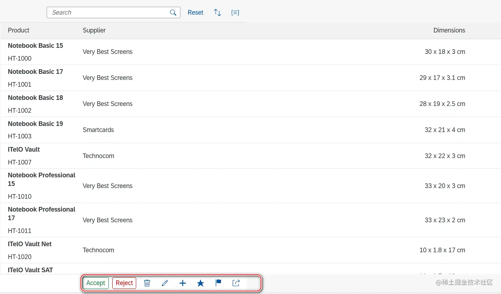Focus the Search input field
Viewport: 501px width, 294px height.
click(113, 12)
